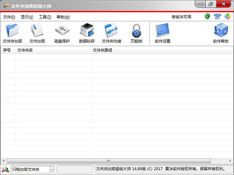Open the 文件(F) menu
This screenshot has width=234, height=175.
[9, 17]
